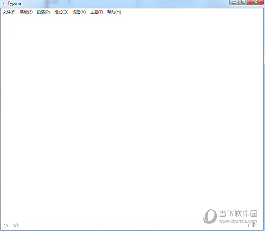This screenshot has height=231, width=265.
Task: Open the 帮助(H) menu
Action: (114, 12)
